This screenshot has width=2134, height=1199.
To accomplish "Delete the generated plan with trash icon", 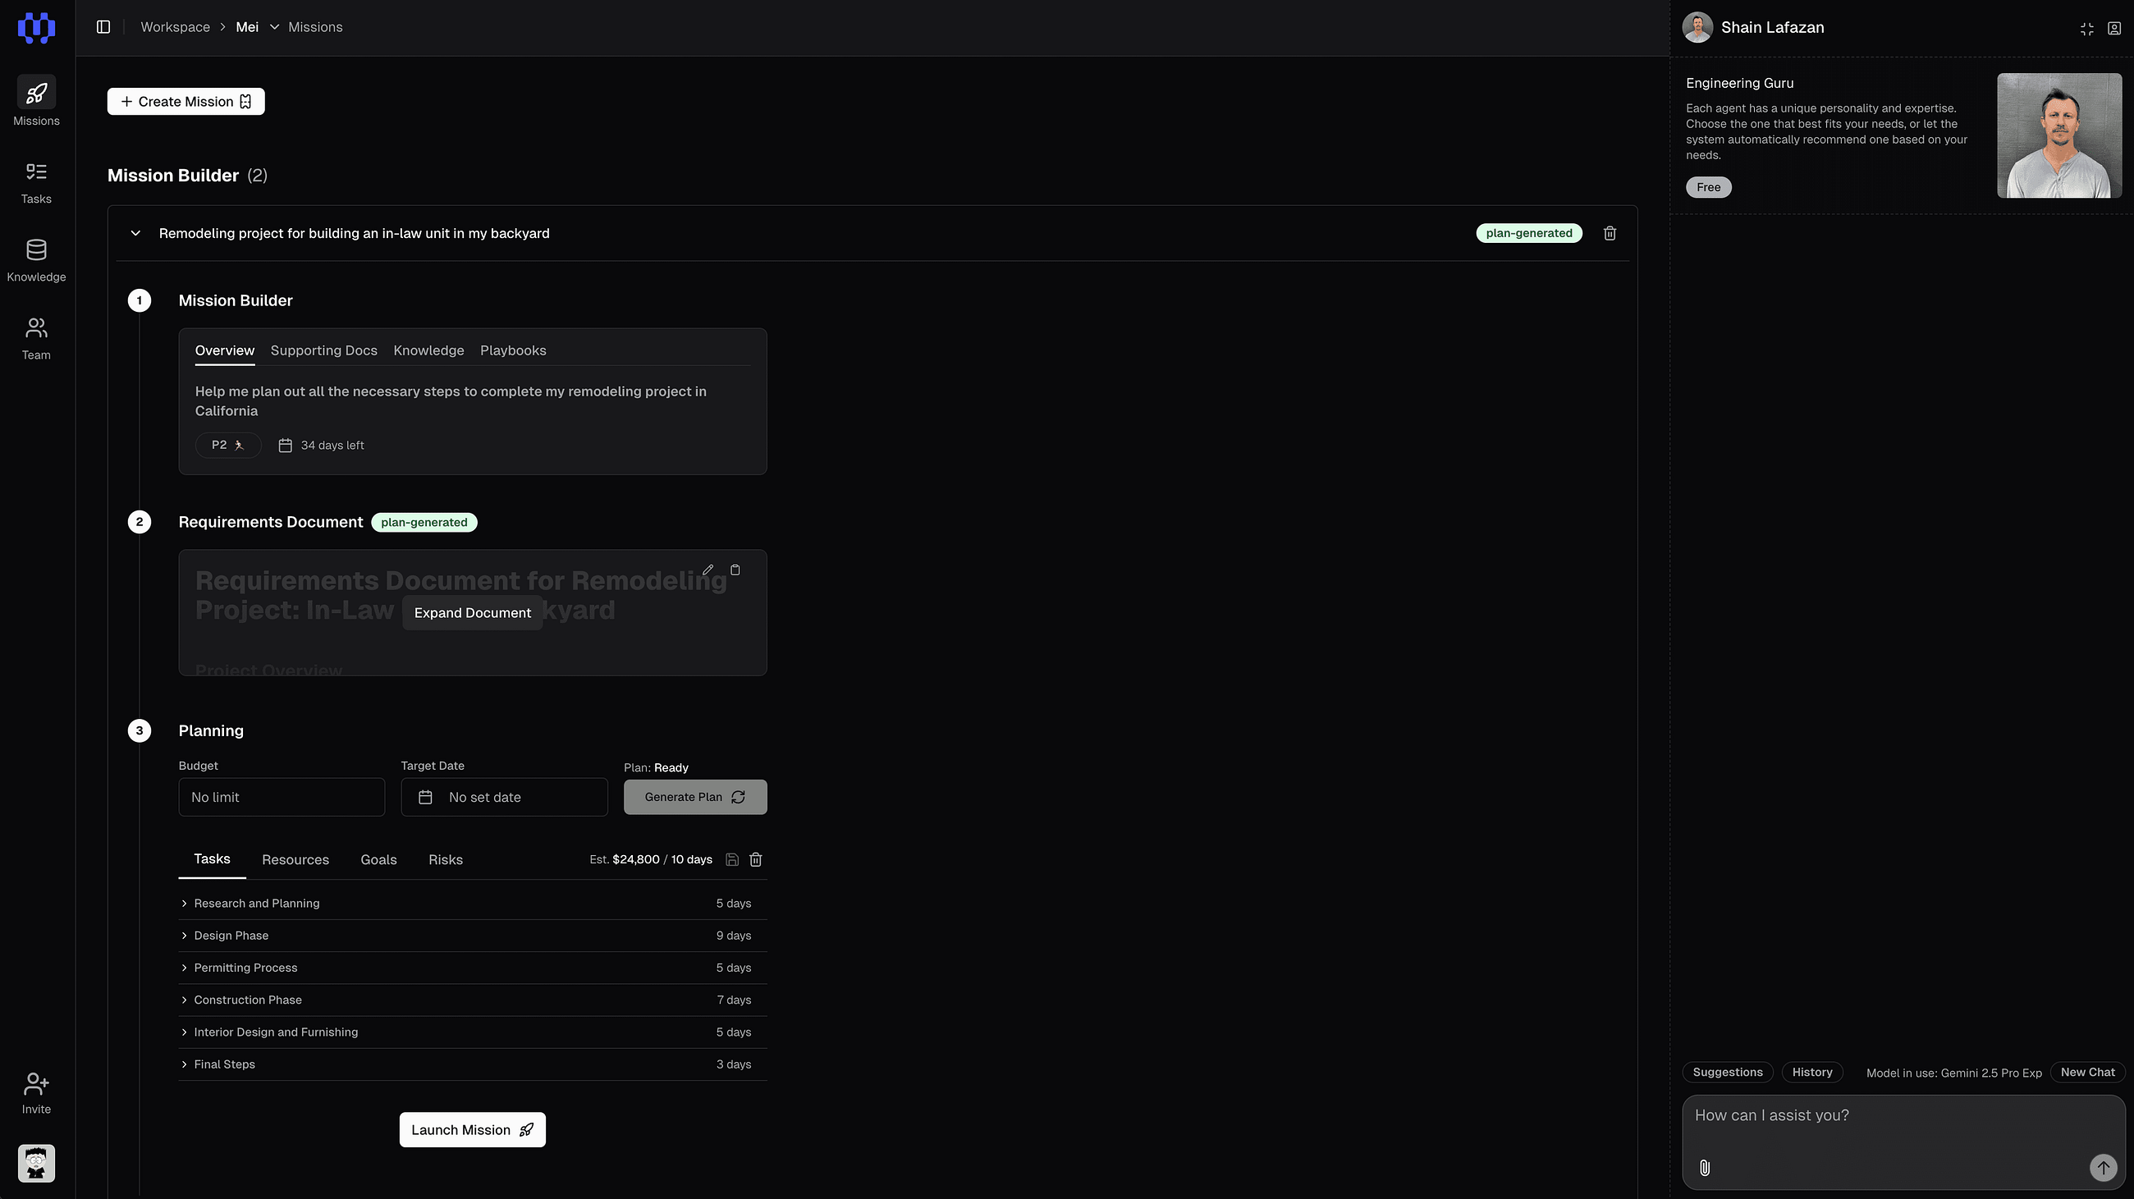I will point(755,859).
